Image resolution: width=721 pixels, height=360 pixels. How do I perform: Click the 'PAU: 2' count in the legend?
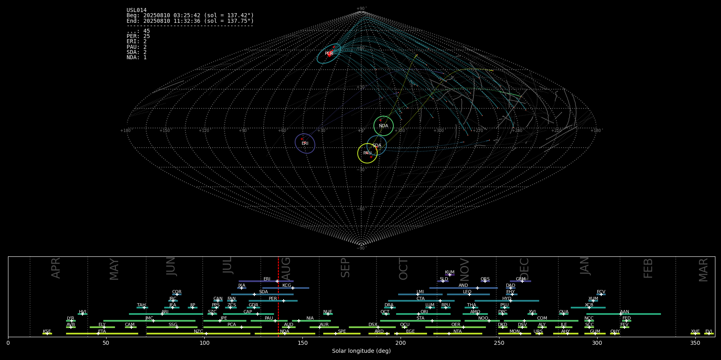[137, 47]
